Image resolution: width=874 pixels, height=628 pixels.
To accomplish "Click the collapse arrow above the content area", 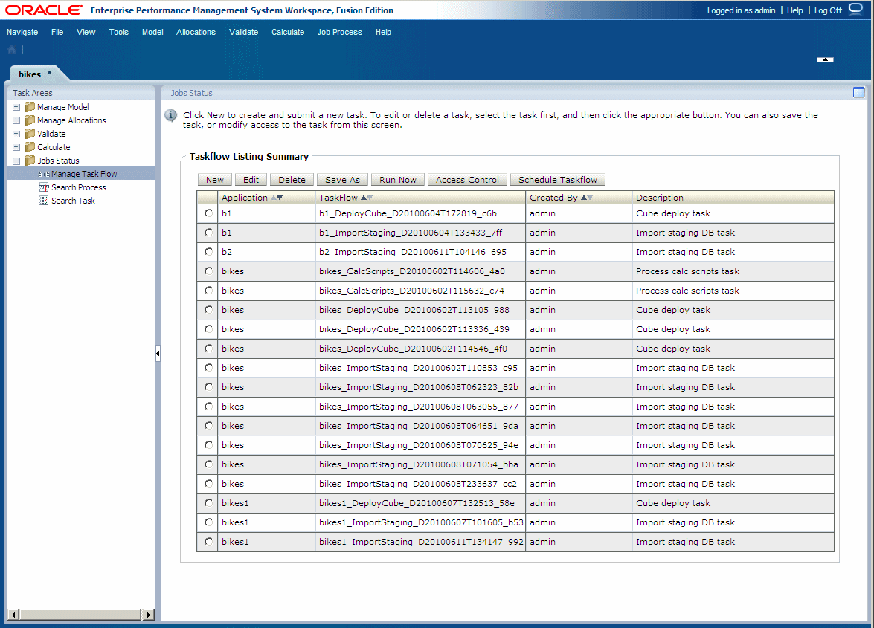I will click(x=824, y=59).
